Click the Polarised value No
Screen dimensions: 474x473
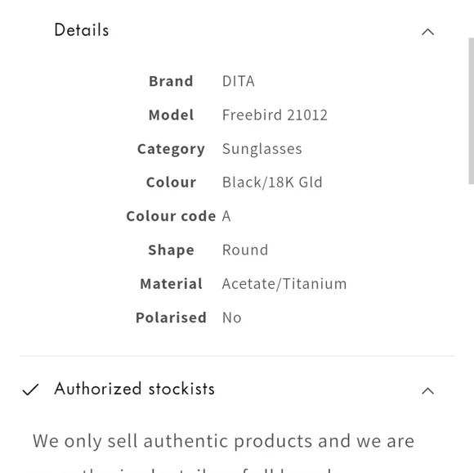point(232,318)
